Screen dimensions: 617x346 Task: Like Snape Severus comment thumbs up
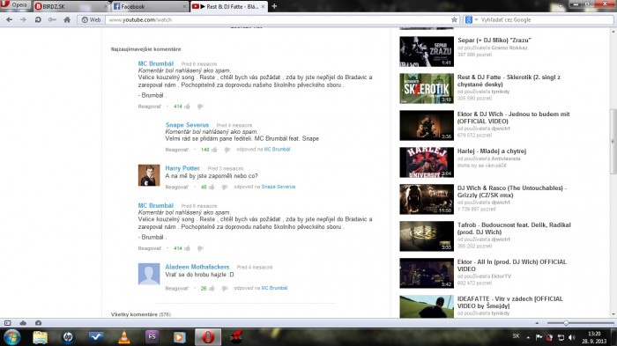tap(214, 150)
